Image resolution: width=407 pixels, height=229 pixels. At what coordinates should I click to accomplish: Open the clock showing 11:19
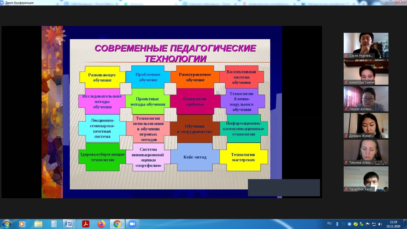(393, 224)
